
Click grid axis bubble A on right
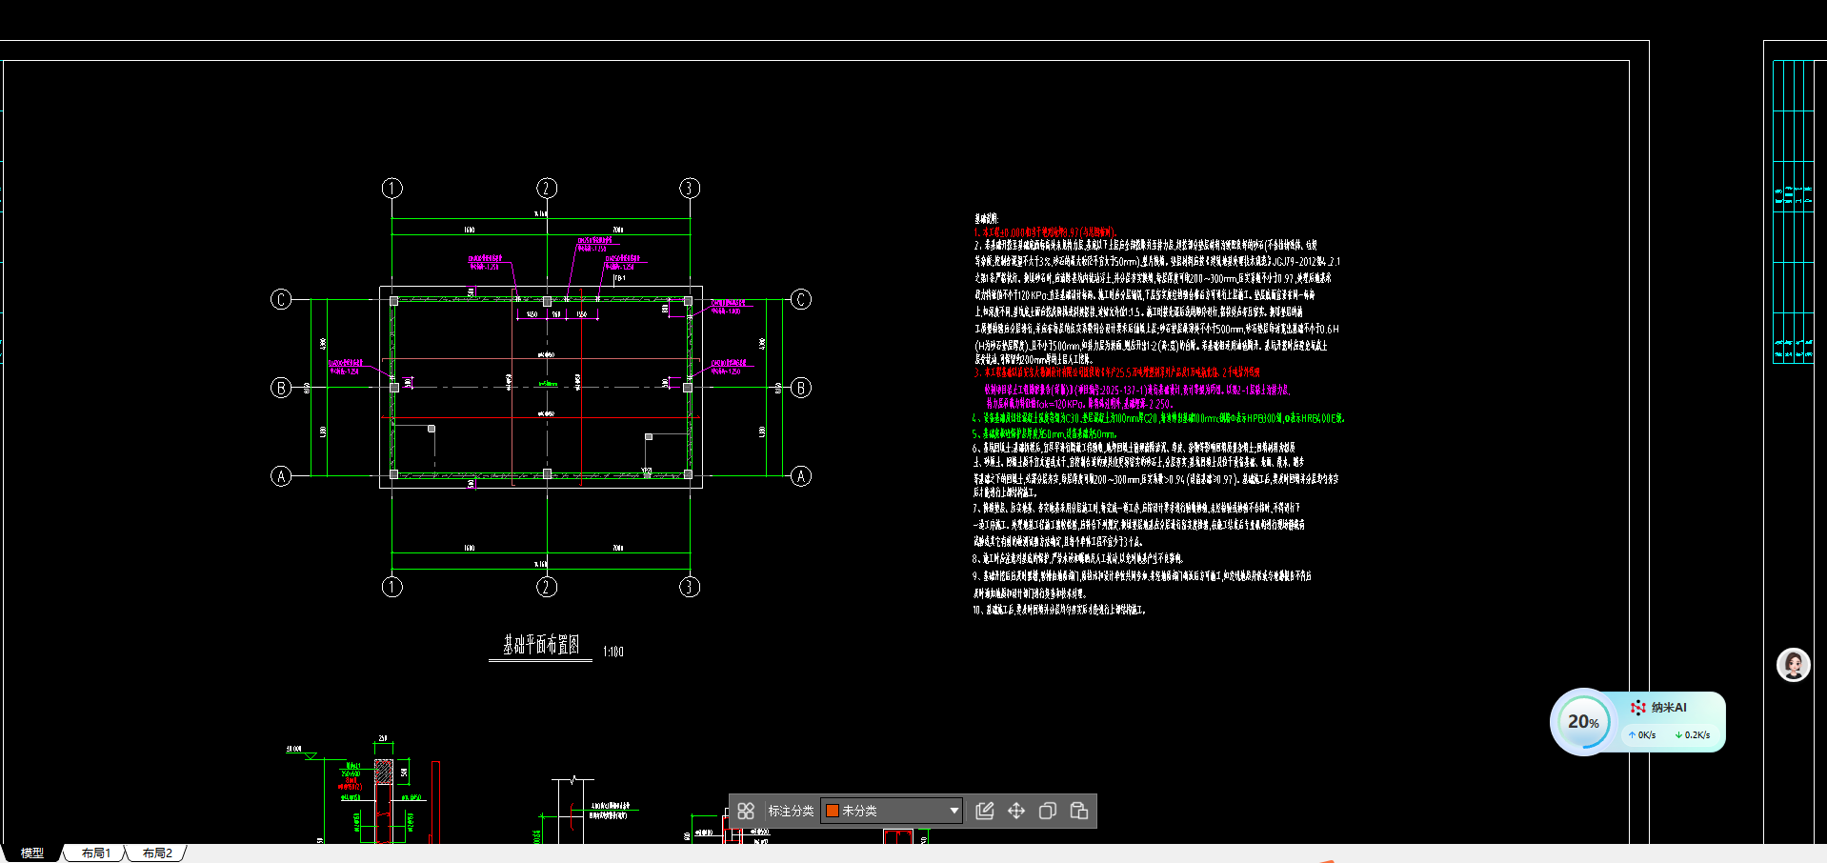(x=801, y=476)
